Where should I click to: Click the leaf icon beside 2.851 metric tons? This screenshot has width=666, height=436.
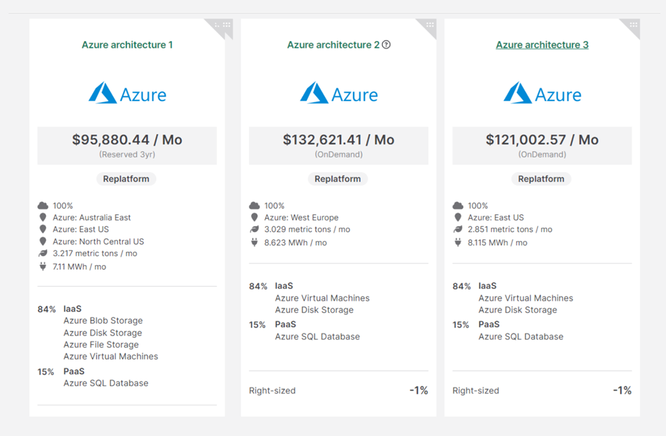pos(458,229)
